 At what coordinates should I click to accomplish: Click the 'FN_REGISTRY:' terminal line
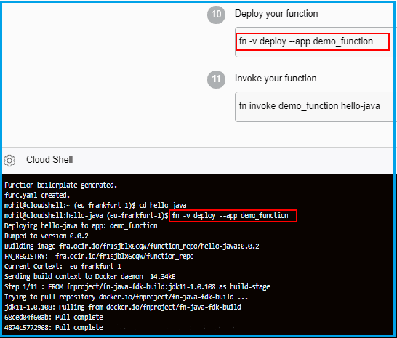point(99,256)
